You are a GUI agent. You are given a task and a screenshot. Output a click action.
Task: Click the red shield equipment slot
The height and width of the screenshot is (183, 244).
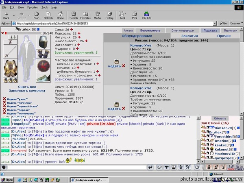click(x=44, y=66)
